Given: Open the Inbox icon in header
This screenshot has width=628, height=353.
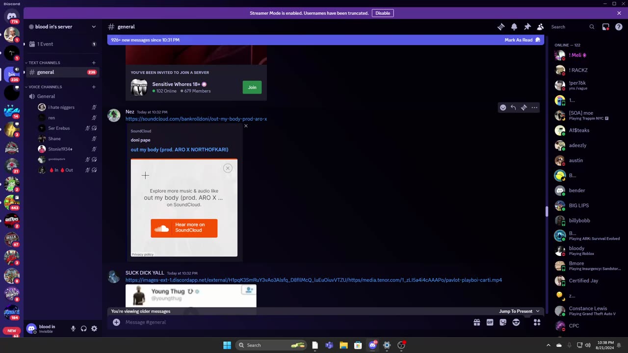Looking at the screenshot, I should click(606, 27).
